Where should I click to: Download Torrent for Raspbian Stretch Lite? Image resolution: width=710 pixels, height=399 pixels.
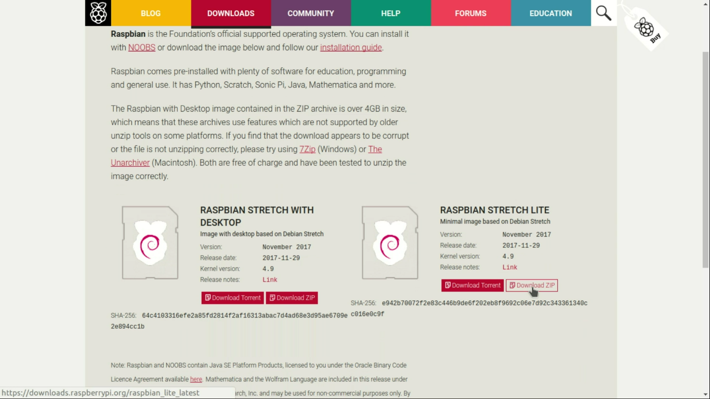pos(472,285)
